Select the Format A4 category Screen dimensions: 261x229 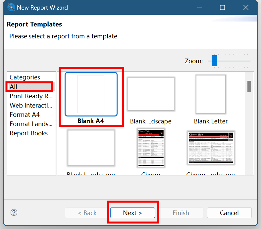click(x=25, y=114)
